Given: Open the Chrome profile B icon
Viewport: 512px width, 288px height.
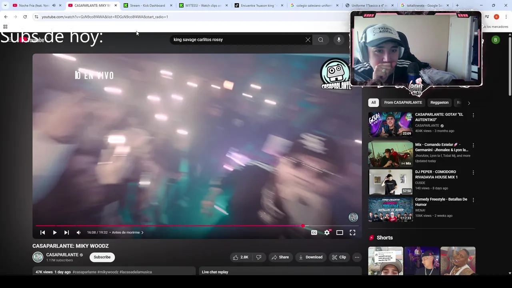Looking at the screenshot, I should [496, 17].
